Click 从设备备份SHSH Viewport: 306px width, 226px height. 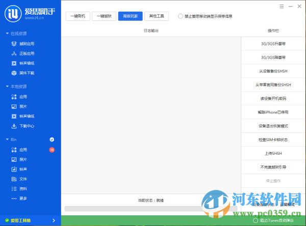273,71
